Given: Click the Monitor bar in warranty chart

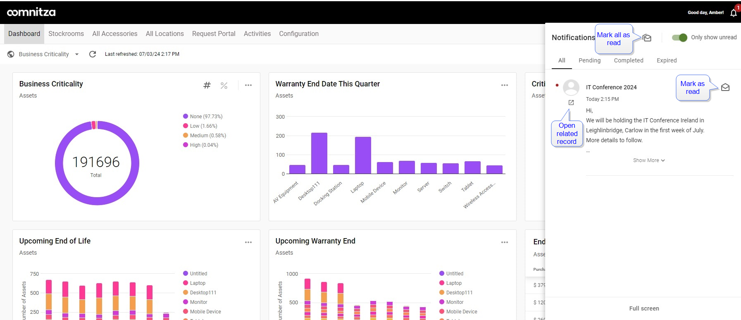Looking at the screenshot, I should [x=407, y=167].
